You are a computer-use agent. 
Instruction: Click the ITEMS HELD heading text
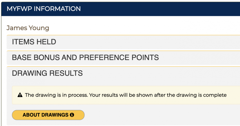click(34, 42)
